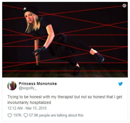Click the 197K likes count

(17, 115)
